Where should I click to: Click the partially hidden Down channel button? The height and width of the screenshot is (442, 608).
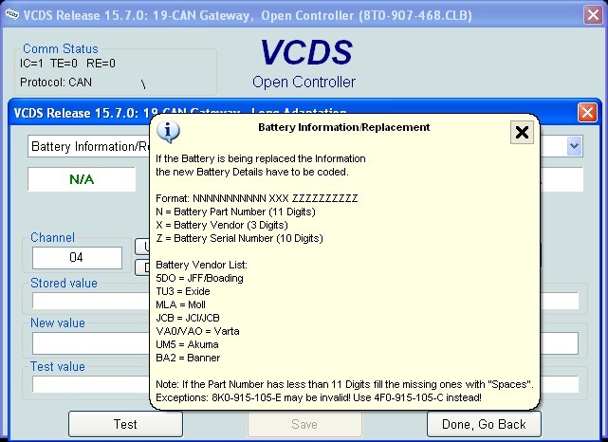tap(142, 267)
